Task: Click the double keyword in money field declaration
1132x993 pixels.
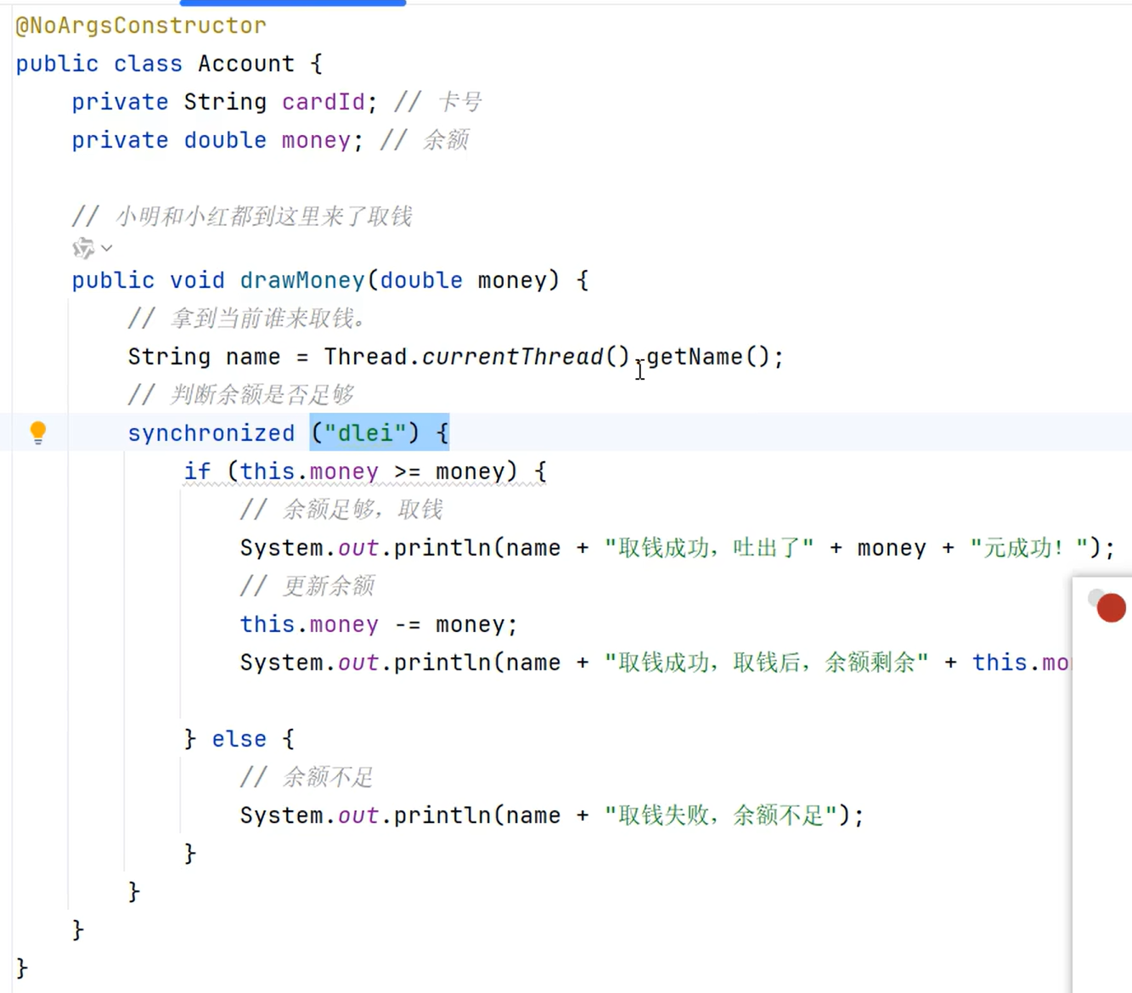Action: [x=225, y=140]
